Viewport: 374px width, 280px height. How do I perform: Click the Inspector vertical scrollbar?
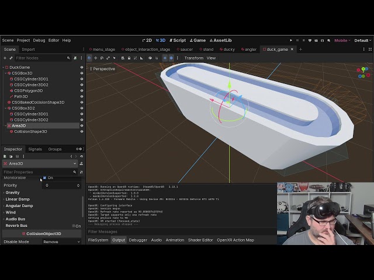(83, 206)
